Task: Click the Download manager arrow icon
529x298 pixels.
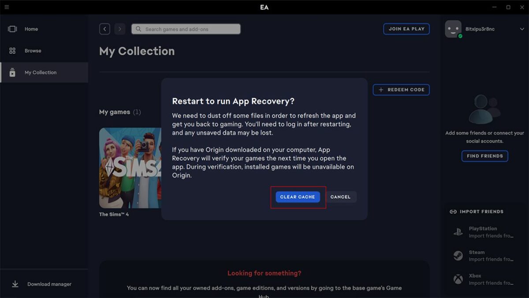Action: point(15,284)
